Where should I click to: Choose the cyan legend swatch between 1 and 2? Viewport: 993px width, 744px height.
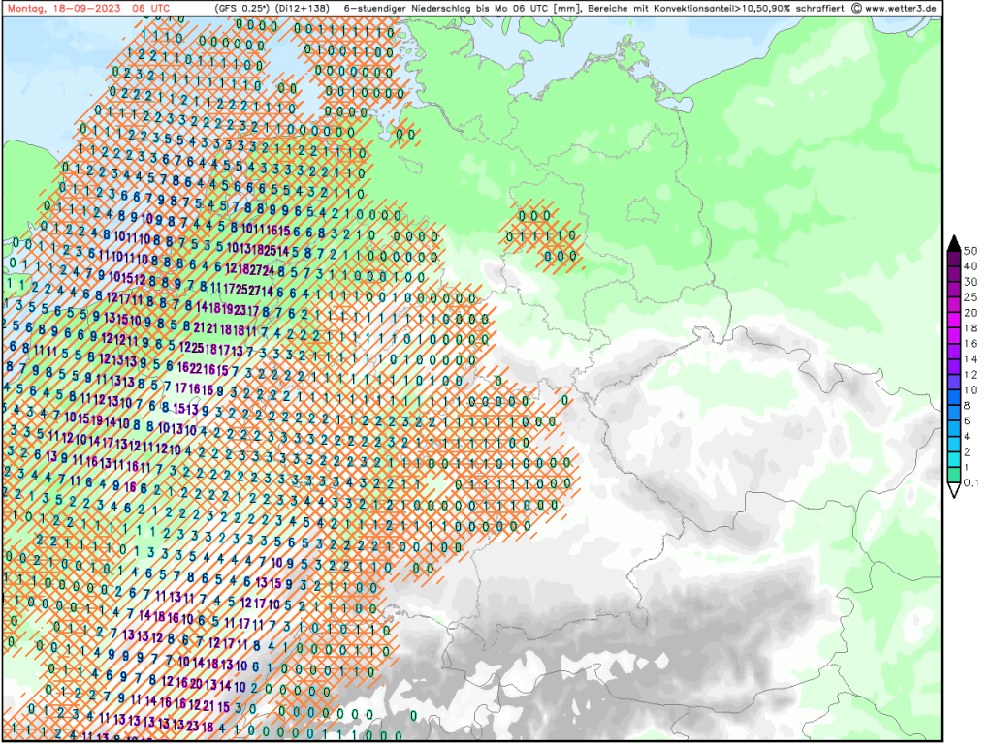(954, 459)
